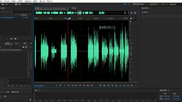
Task: Select the 无线电作品 workspace
Action: [153, 4]
